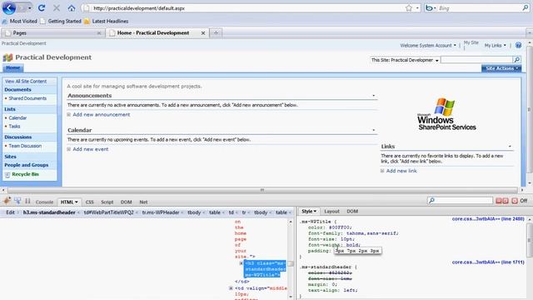
Task: Open Firebug in a new window icon
Action: click(x=506, y=201)
